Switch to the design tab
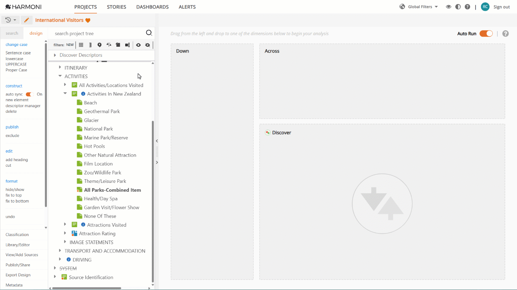517x290 pixels. pyautogui.click(x=36, y=33)
